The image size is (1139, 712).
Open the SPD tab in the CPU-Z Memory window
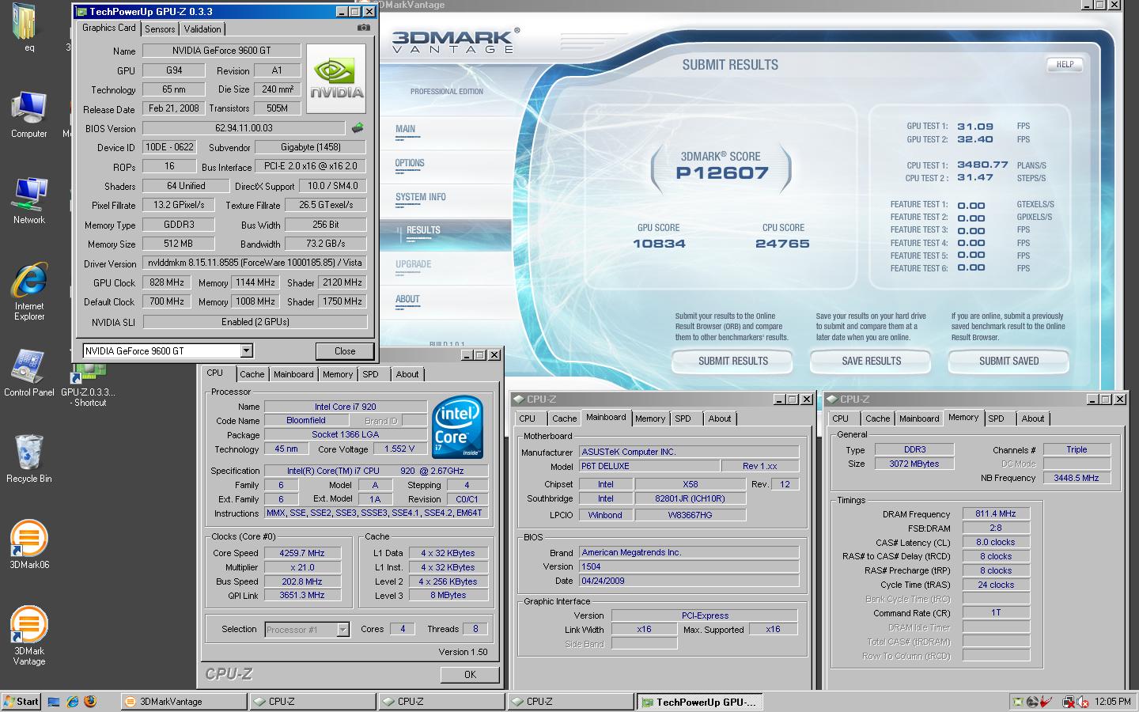click(996, 418)
